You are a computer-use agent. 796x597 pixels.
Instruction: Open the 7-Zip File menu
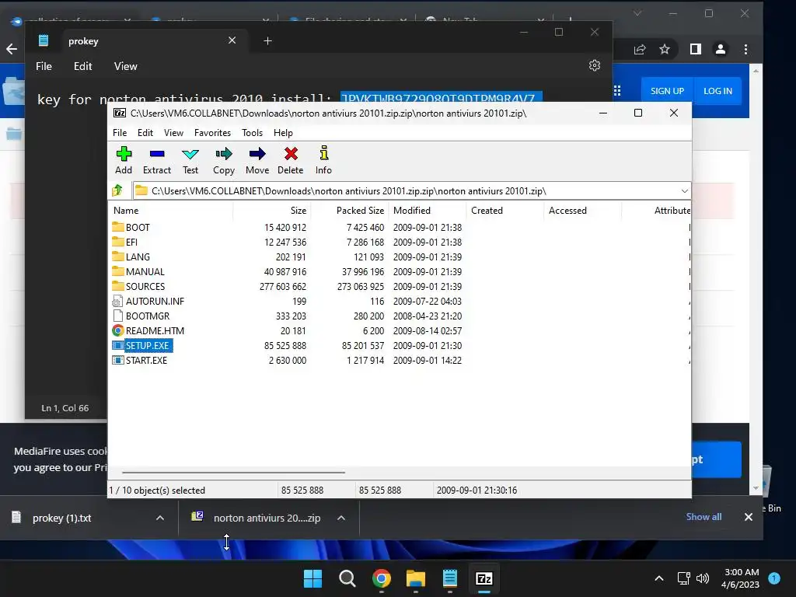tap(120, 132)
